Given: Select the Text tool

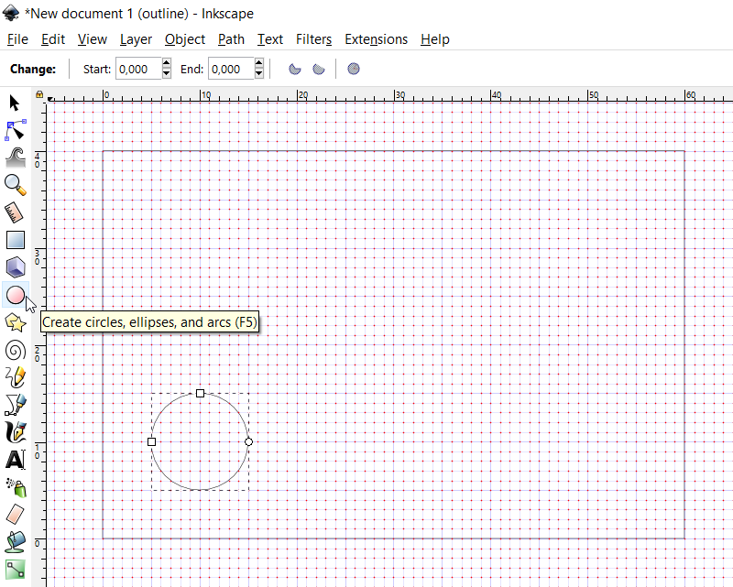Looking at the screenshot, I should (x=15, y=460).
